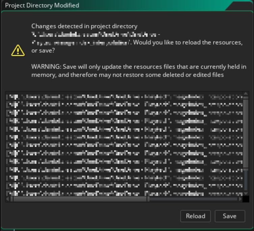The image size is (254, 231).
Task: Click the Reload button
Action: click(x=195, y=216)
